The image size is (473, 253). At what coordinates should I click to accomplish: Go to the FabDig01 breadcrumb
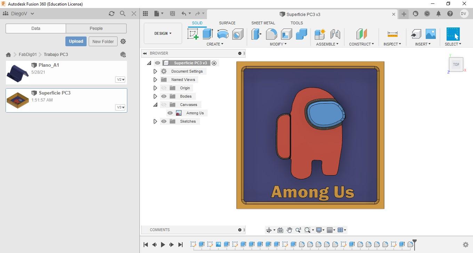tap(27, 55)
